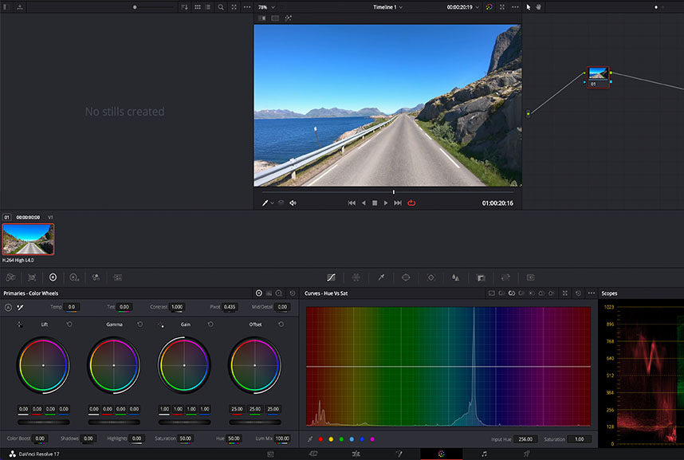This screenshot has height=460, width=684.
Task: Open the Curves palette icon
Action: [x=331, y=277]
